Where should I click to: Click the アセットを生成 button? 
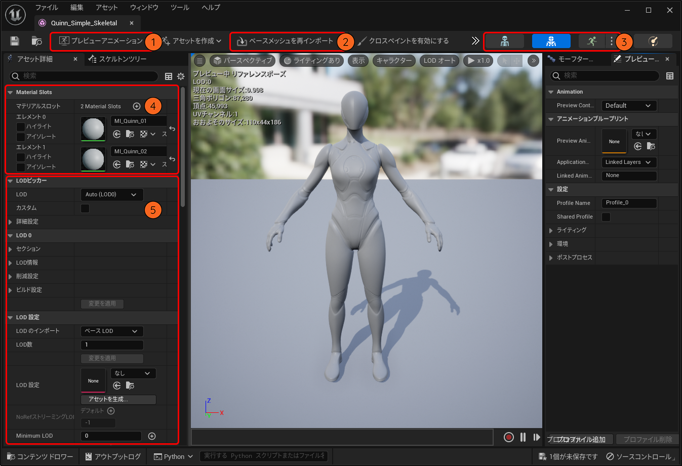118,399
